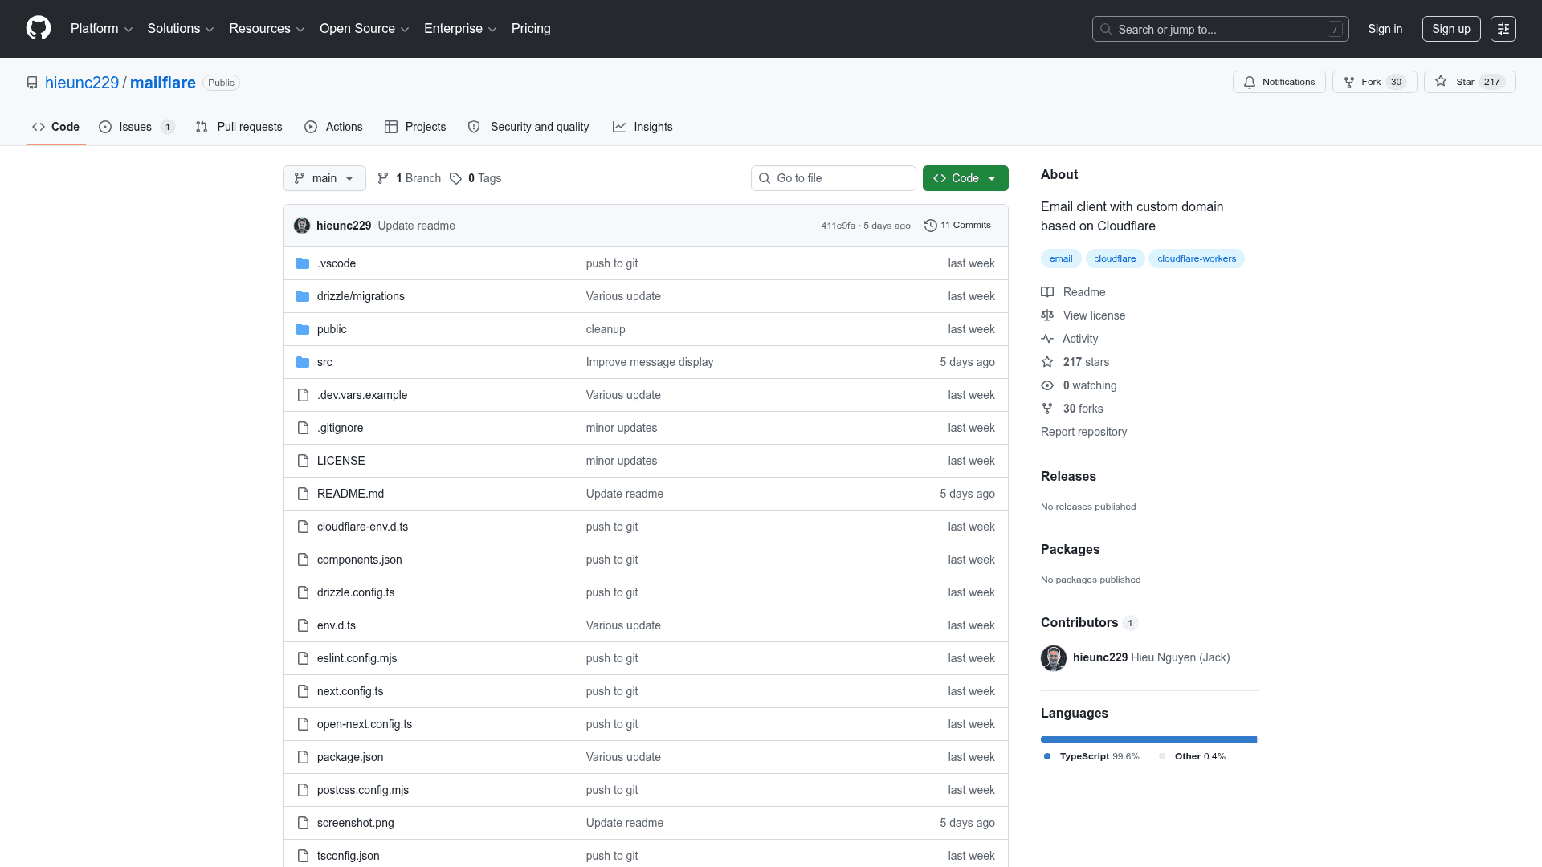Screen dimensions: 1542x867
Task: Open the appearance settings icon
Action: tap(1503, 29)
